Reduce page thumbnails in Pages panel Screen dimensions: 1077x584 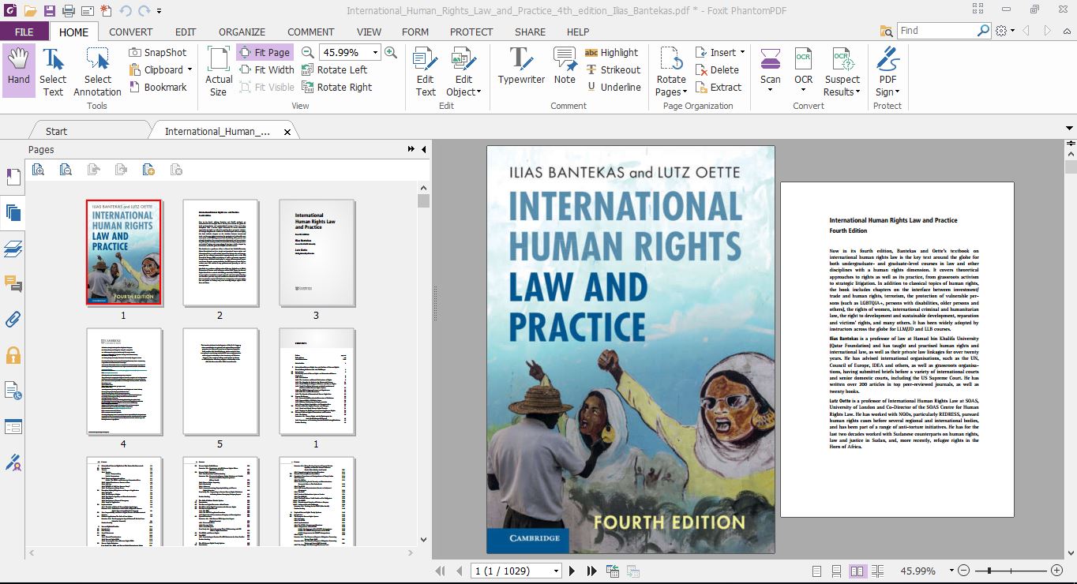[66, 169]
